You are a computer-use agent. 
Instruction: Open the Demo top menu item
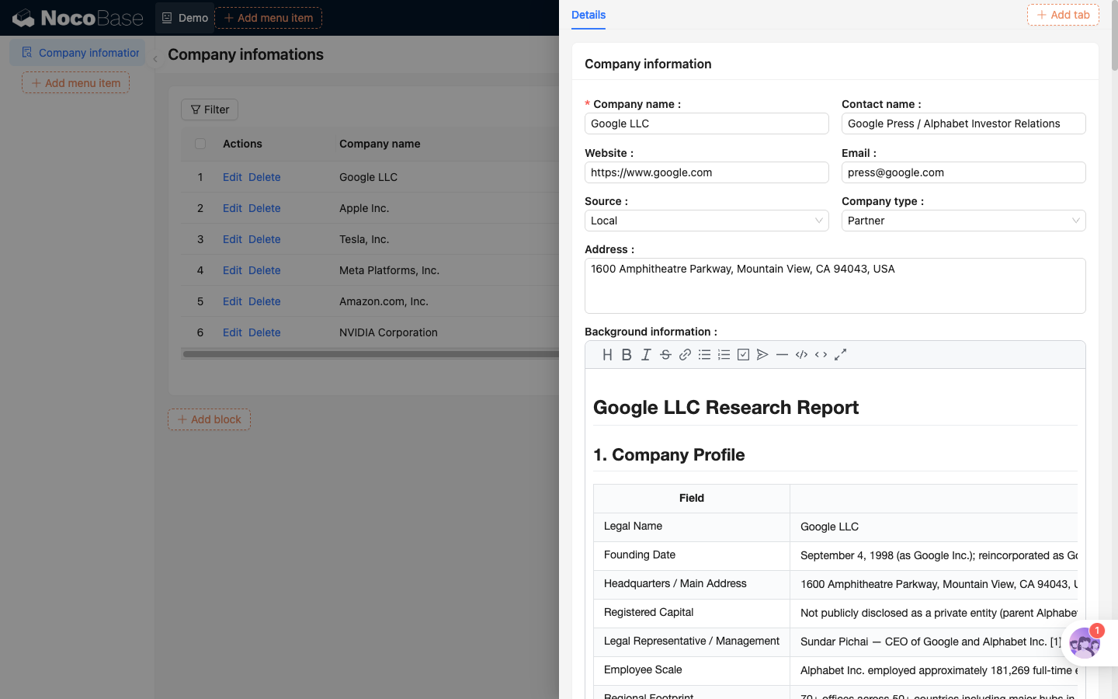(185, 18)
